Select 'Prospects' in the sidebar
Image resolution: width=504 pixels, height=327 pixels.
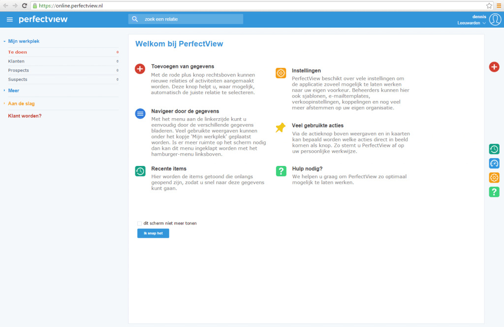[63, 70]
